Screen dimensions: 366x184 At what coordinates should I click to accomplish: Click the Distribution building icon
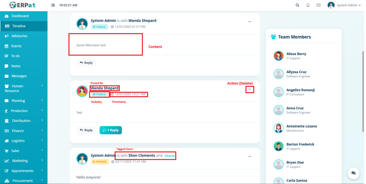coord(7,121)
